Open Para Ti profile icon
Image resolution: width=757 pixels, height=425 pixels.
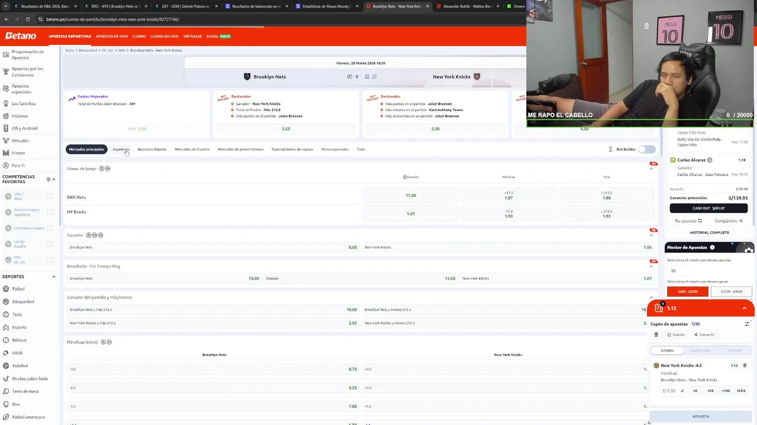6,165
